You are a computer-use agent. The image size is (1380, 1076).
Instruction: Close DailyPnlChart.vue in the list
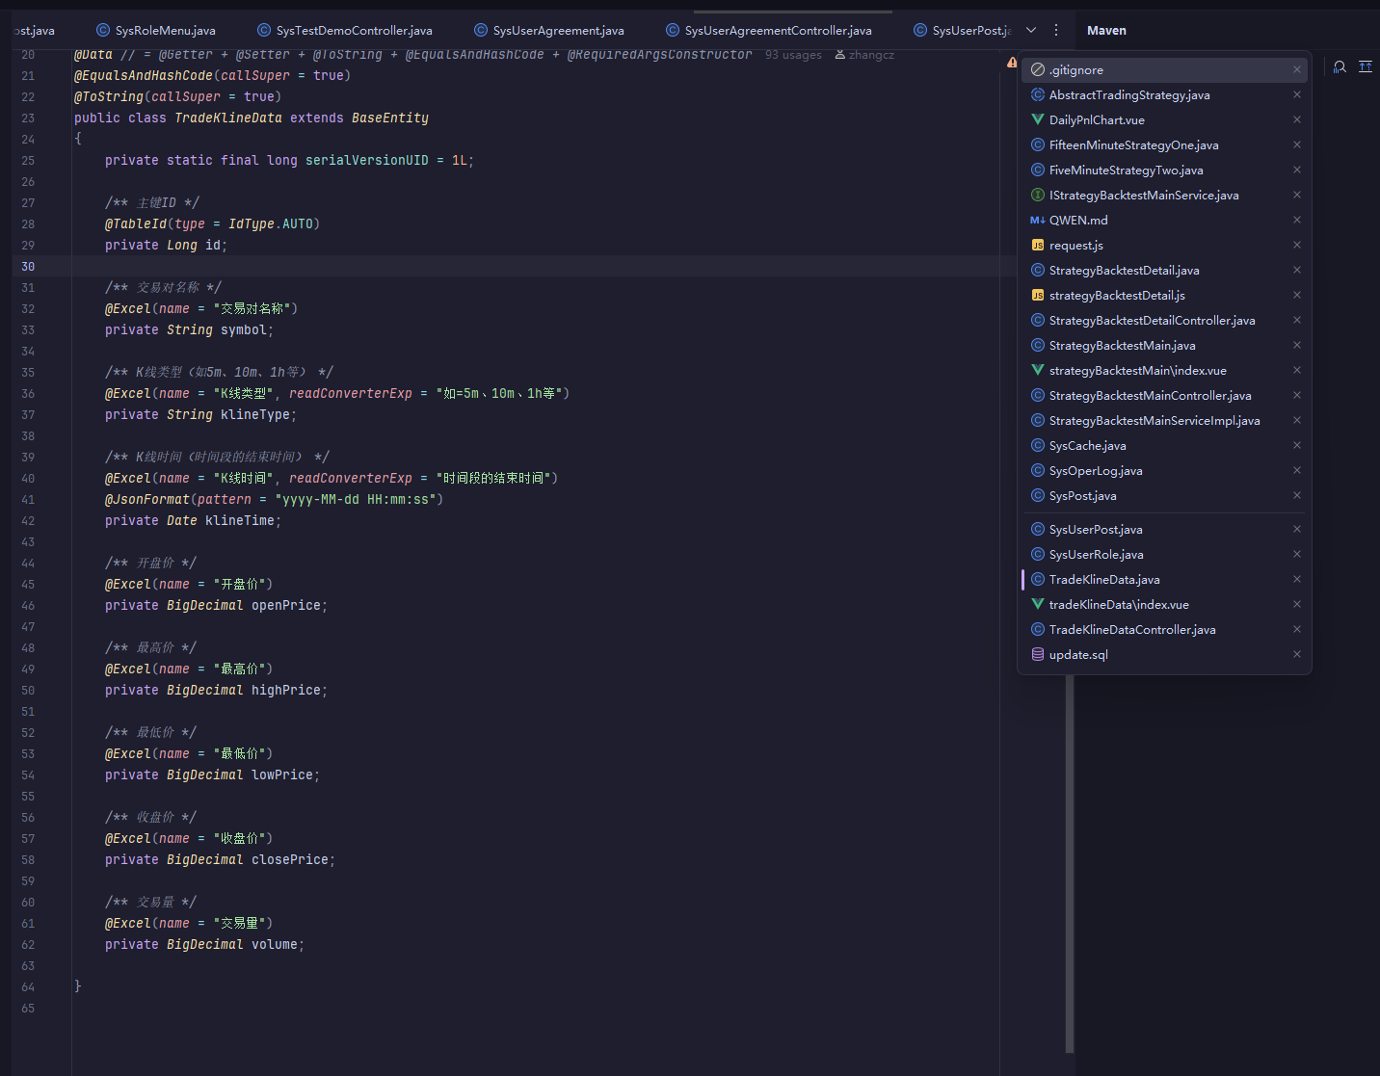point(1297,120)
